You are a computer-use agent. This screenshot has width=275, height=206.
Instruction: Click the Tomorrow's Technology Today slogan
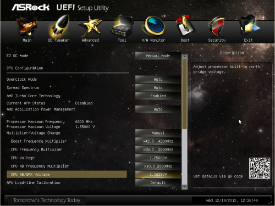pyautogui.click(x=47, y=201)
